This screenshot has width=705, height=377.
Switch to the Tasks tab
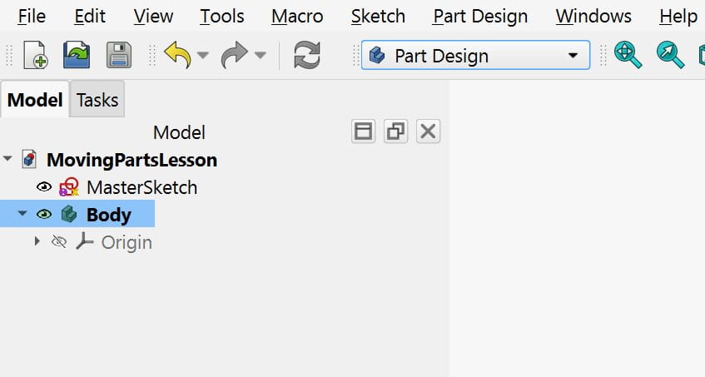tap(97, 101)
